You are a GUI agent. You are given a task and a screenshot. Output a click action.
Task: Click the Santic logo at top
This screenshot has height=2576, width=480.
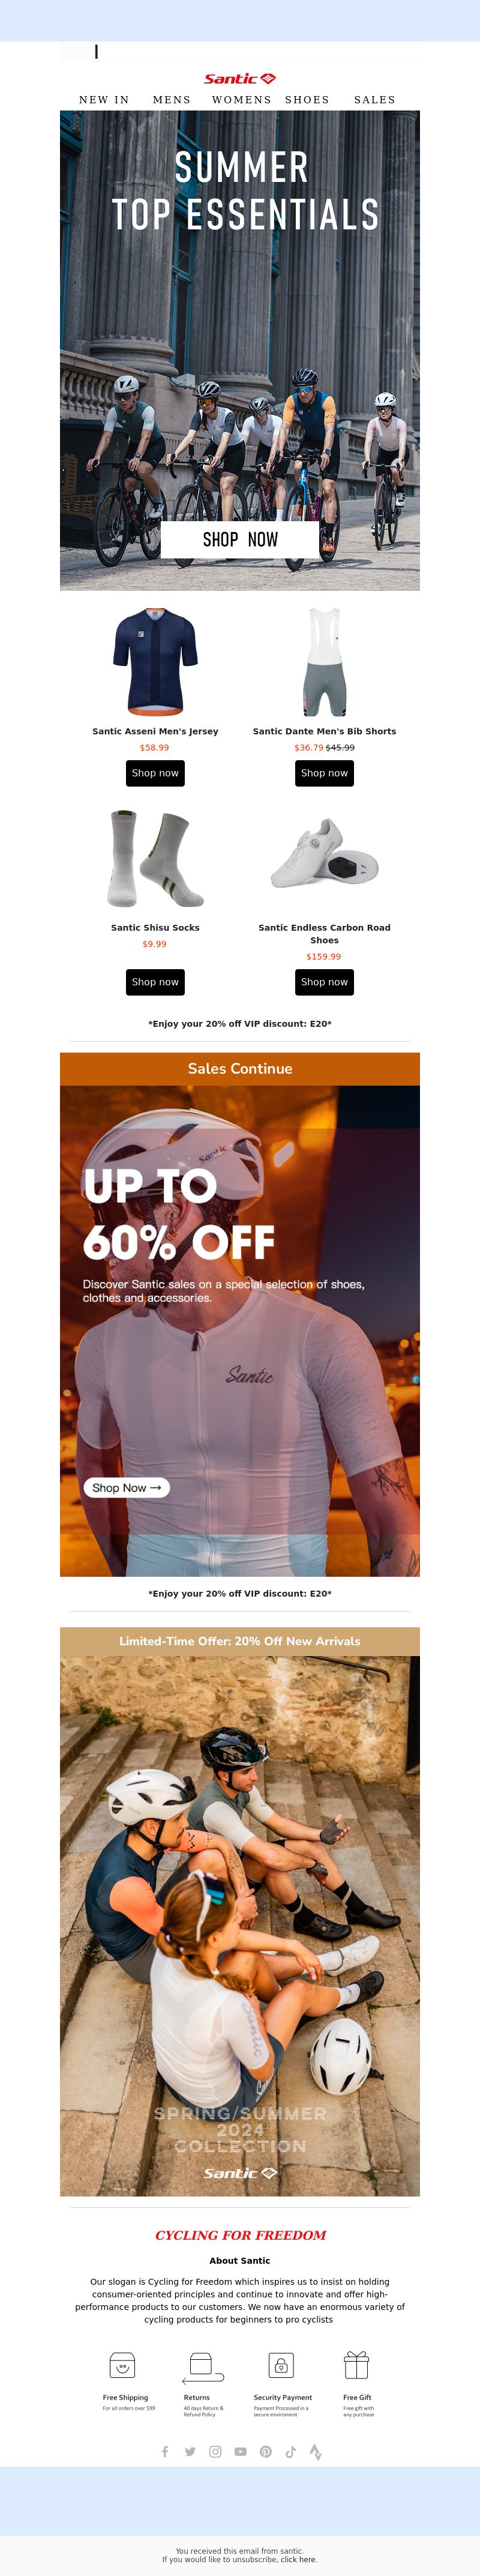click(240, 78)
